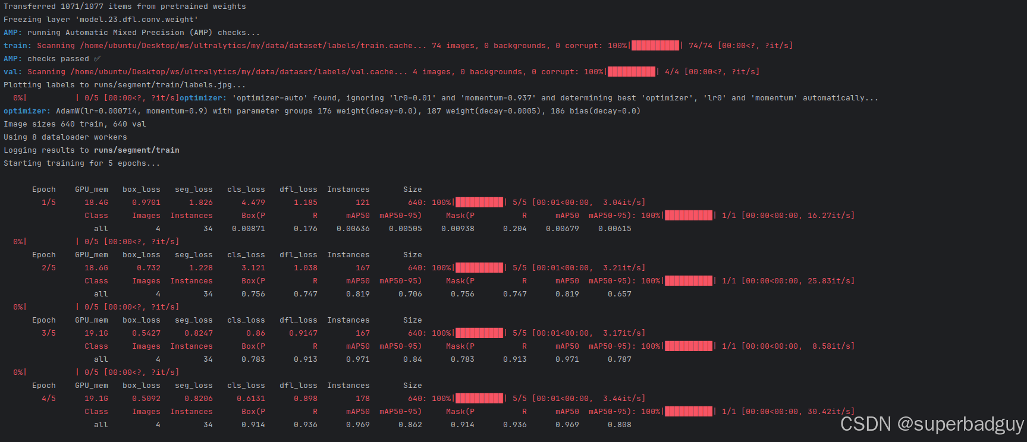The height and width of the screenshot is (442, 1027).
Task: Click the mAP50-95 value 0.00615
Action: click(615, 229)
